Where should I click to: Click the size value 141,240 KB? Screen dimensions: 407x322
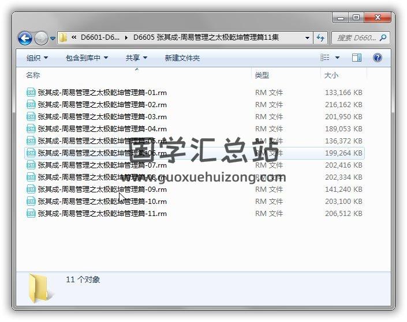[343, 190]
